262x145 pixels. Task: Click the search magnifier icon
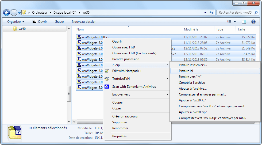[x=256, y=13]
